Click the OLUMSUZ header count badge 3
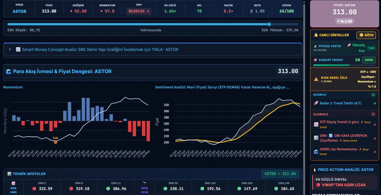Screen dimensions: 381x195 tap(373, 114)
